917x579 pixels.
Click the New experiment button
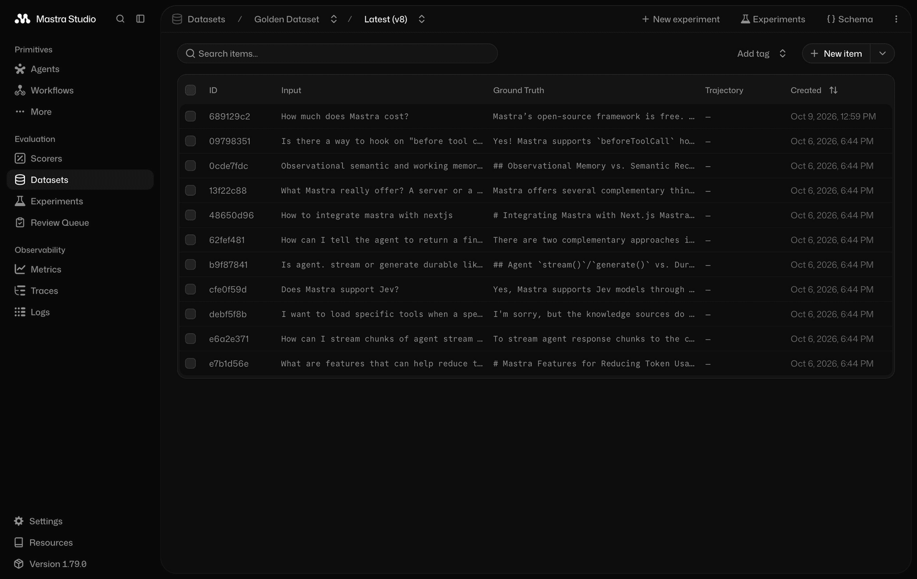pyautogui.click(x=681, y=19)
